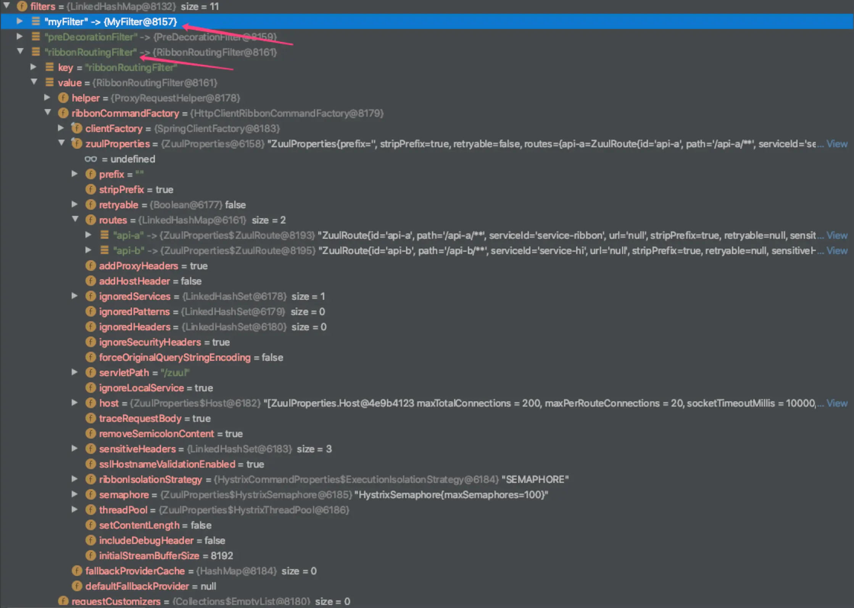Viewport: 854px width, 608px height.
Task: Click the field icon next to stripPrefix
Action: [90, 189]
